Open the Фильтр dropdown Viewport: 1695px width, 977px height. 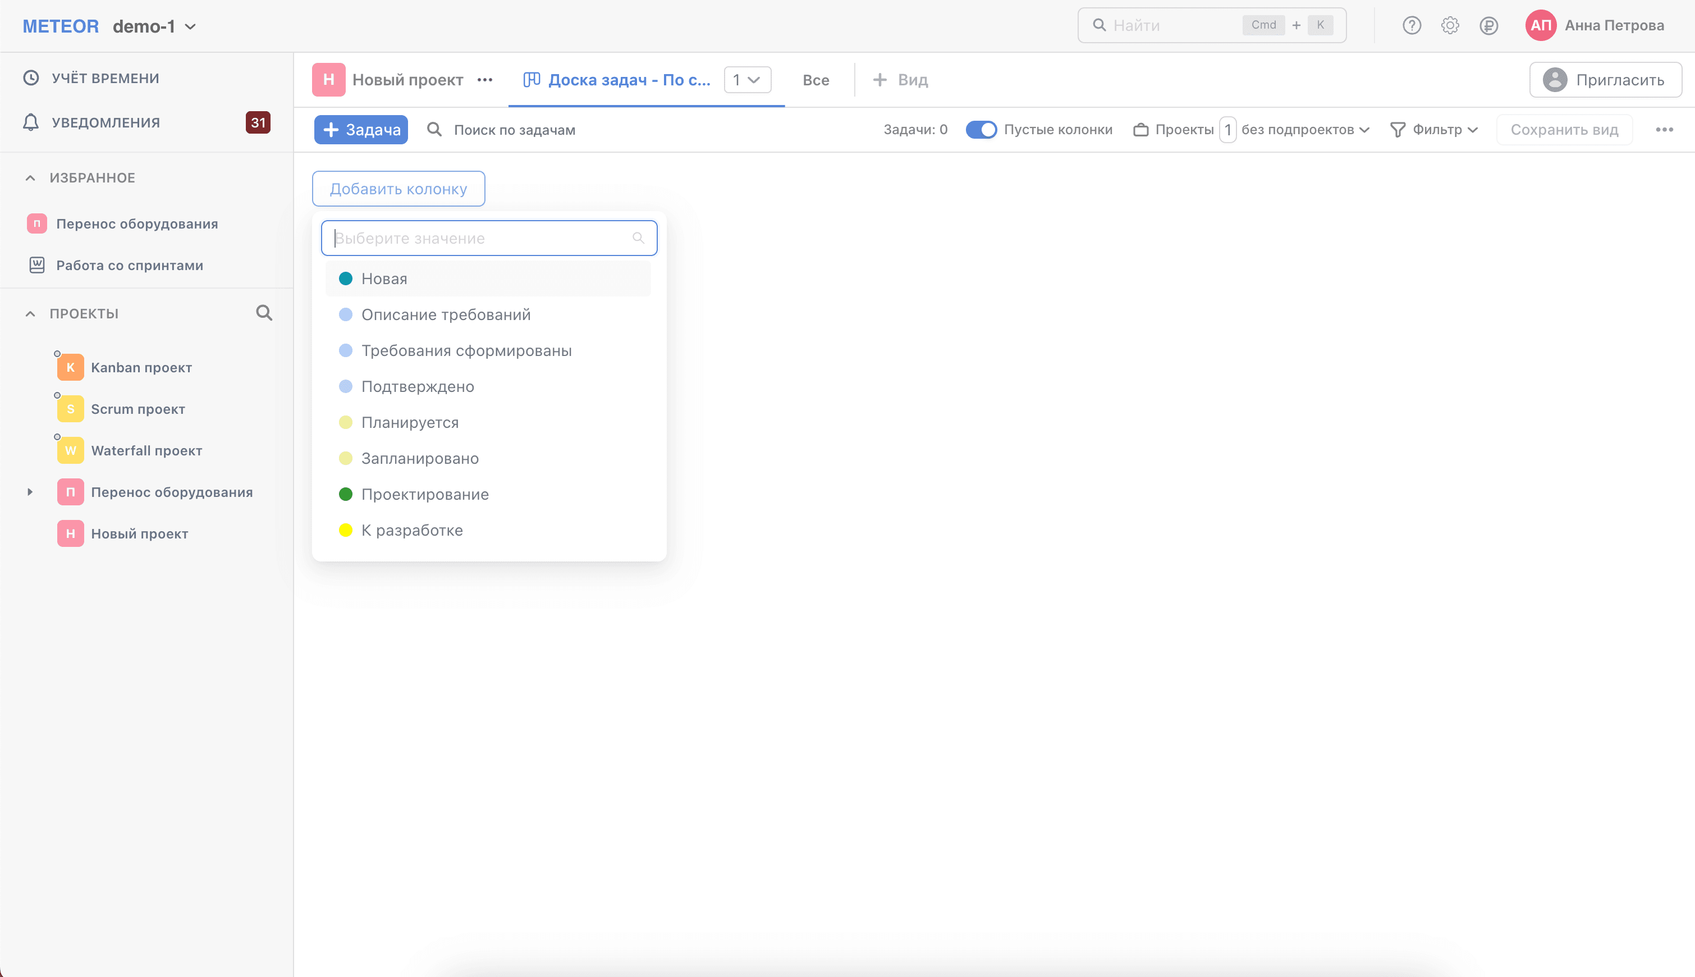coord(1434,130)
